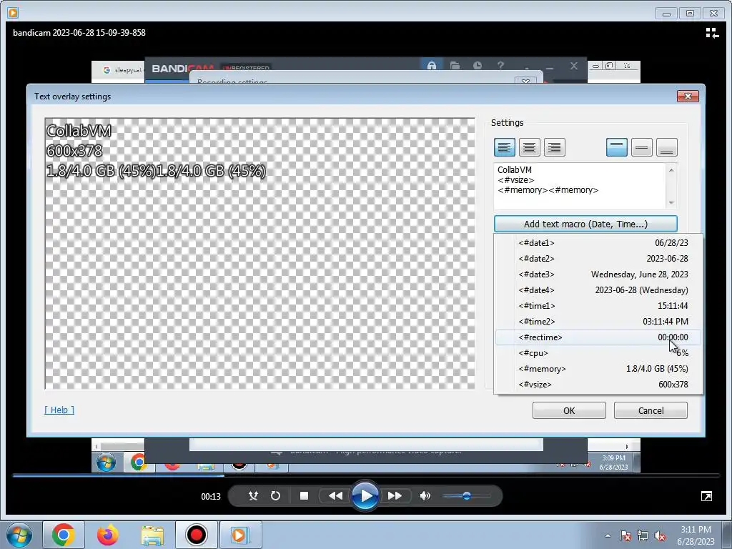Image resolution: width=732 pixels, height=549 pixels.
Task: Select center text alignment in Settings
Action: point(529,147)
